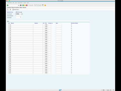
Task: Click the green Back arrow icon
Action: (23, 5)
